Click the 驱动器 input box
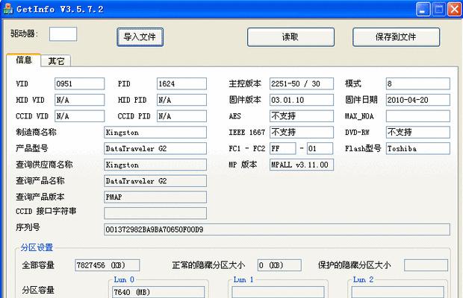The height and width of the screenshot is (298, 463). tap(63, 34)
